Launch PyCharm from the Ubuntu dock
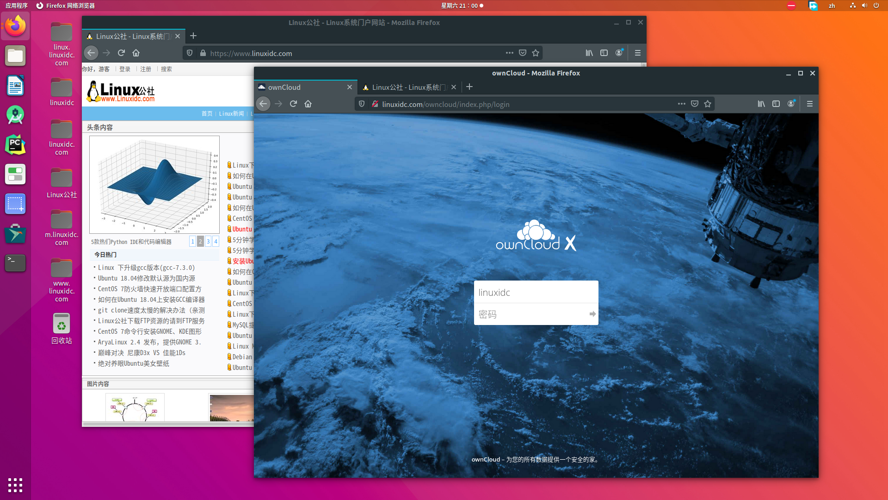The width and height of the screenshot is (888, 500). [15, 144]
